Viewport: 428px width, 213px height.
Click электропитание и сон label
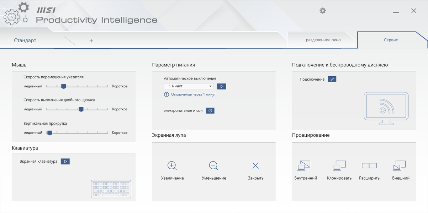(x=183, y=111)
